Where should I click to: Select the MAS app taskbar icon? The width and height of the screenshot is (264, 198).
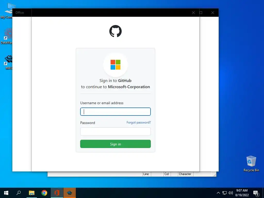pos(70,193)
